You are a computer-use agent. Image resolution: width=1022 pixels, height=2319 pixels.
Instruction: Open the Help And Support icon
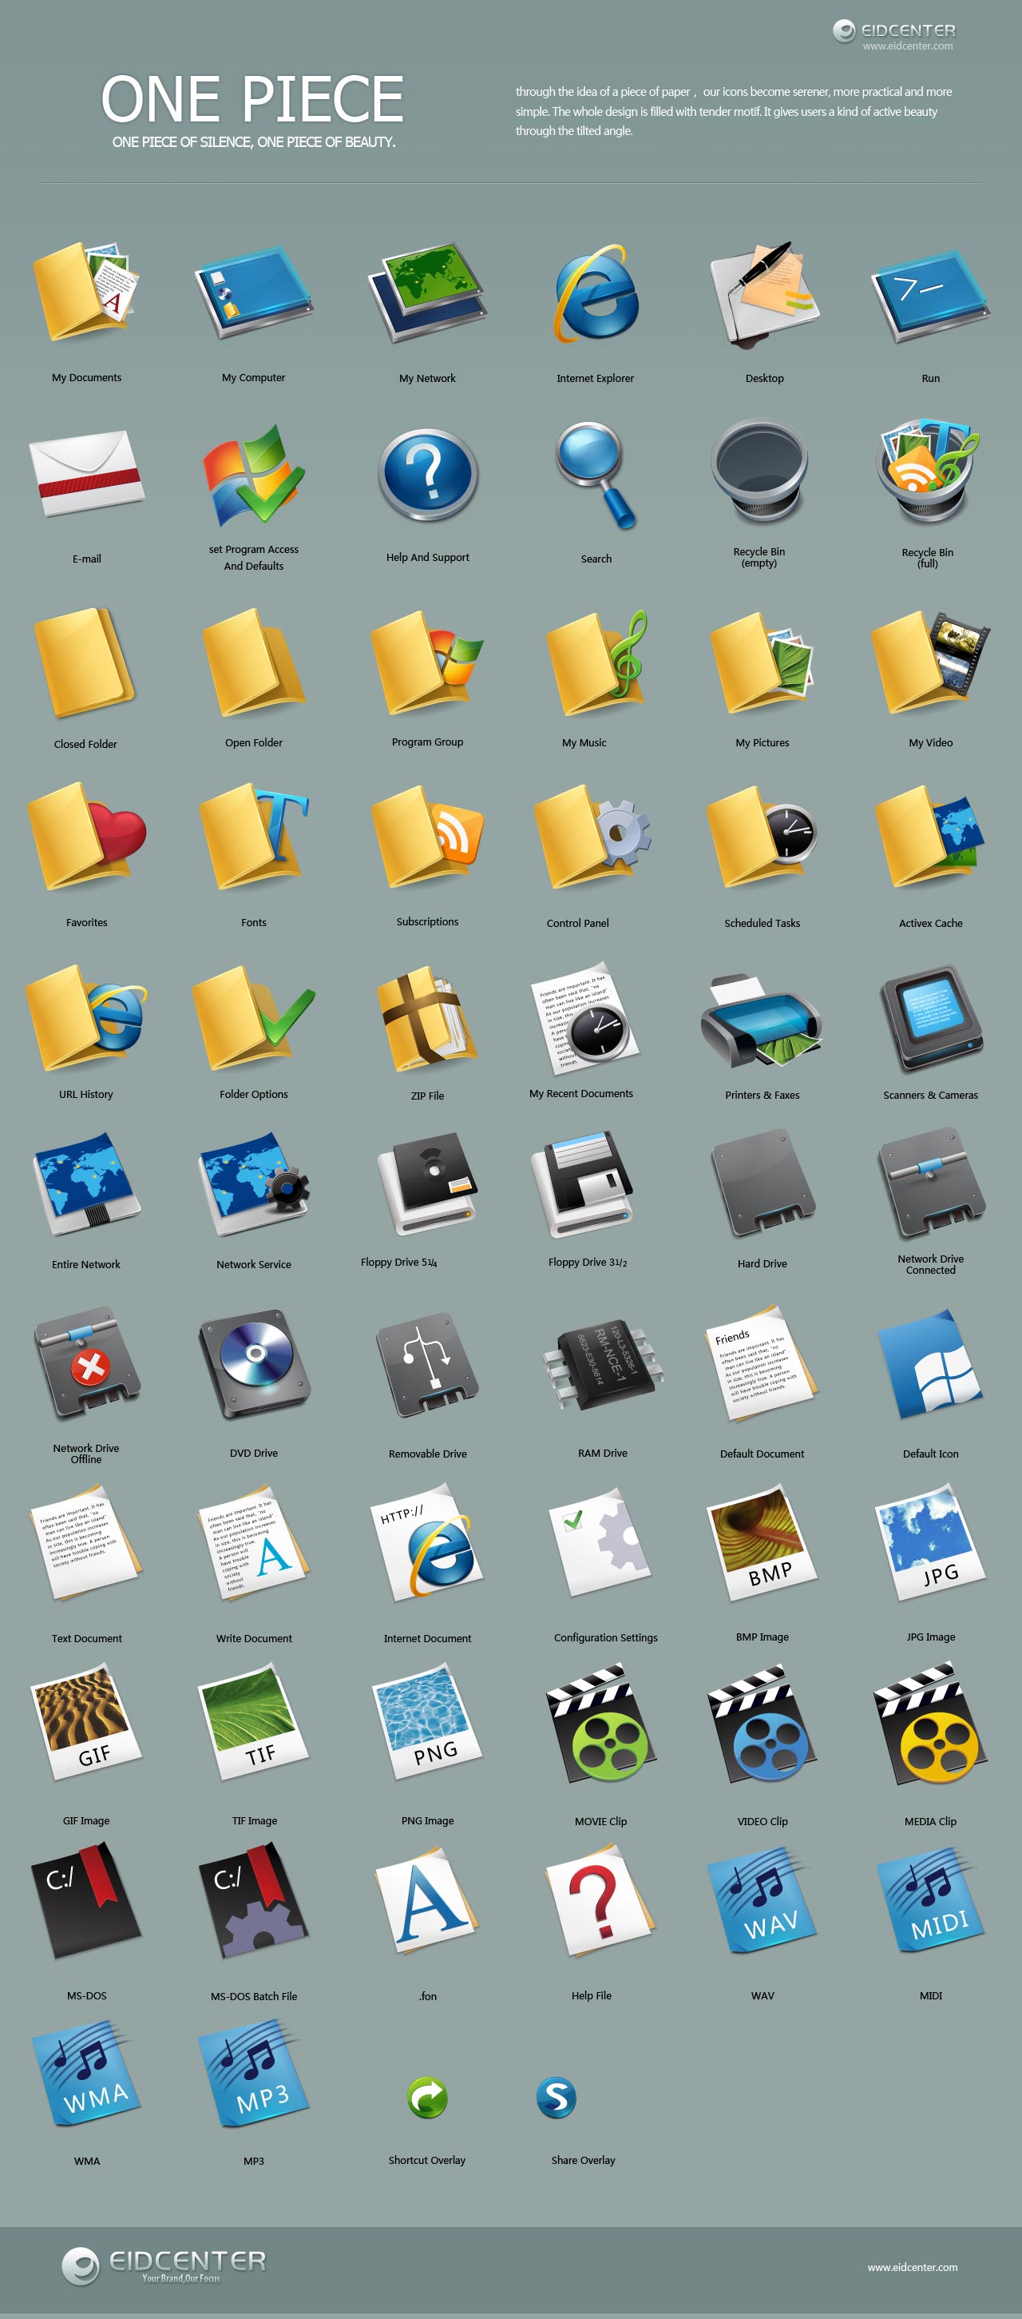coord(427,474)
